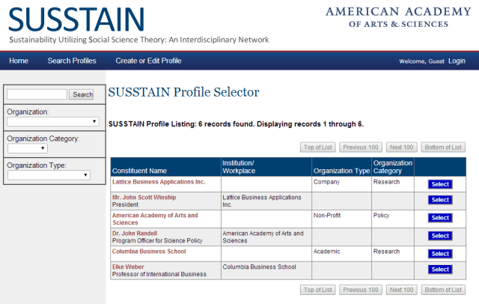This screenshot has height=304, width=479.
Task: Expand the Organization Category dropdown
Action: (x=28, y=148)
